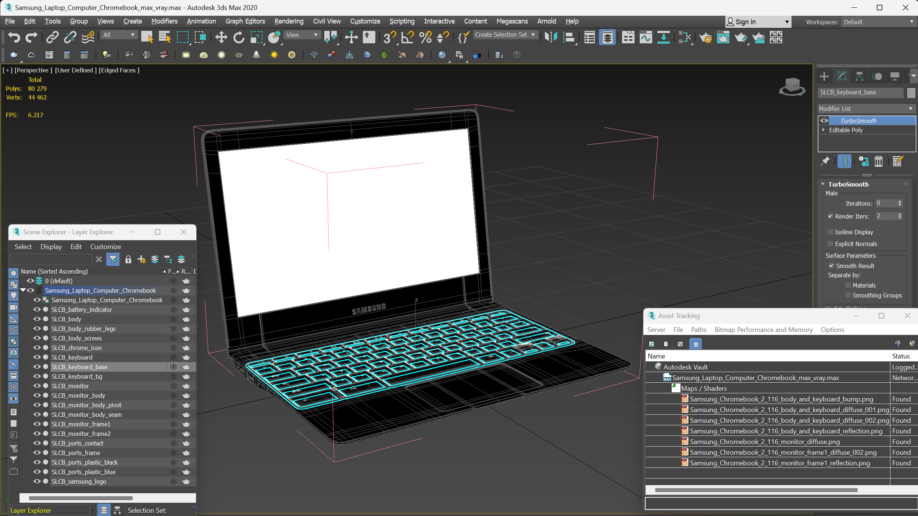This screenshot has height=516, width=918.
Task: Open the Mirror tool
Action: (551, 37)
